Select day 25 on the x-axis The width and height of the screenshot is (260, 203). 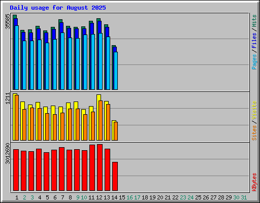coord(198,197)
